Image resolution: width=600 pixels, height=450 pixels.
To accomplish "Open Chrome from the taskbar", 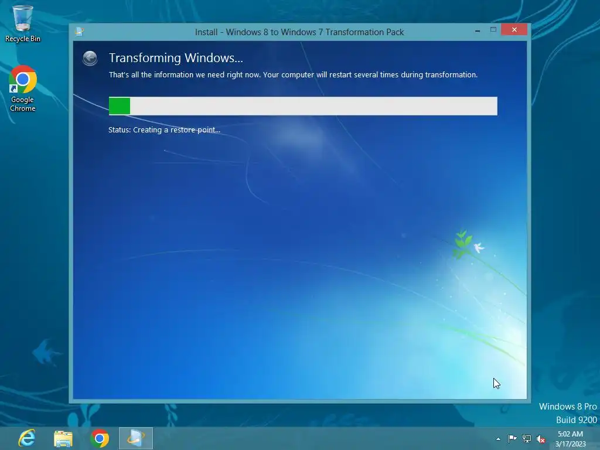I will (x=100, y=438).
